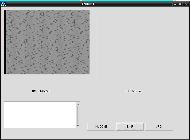
Task: Click the memo scrollbar up arrow
Action: tap(78, 104)
